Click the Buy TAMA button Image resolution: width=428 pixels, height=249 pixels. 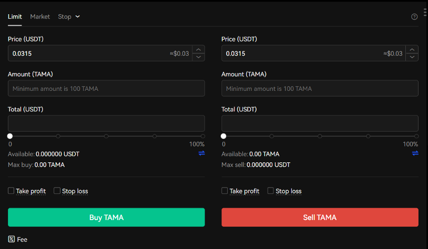tap(106, 217)
